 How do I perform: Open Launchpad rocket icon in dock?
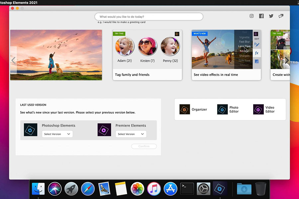[x=71, y=189]
